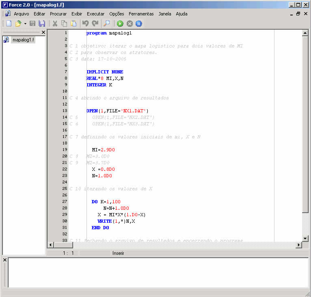Click the blue pause icon

coord(139,24)
